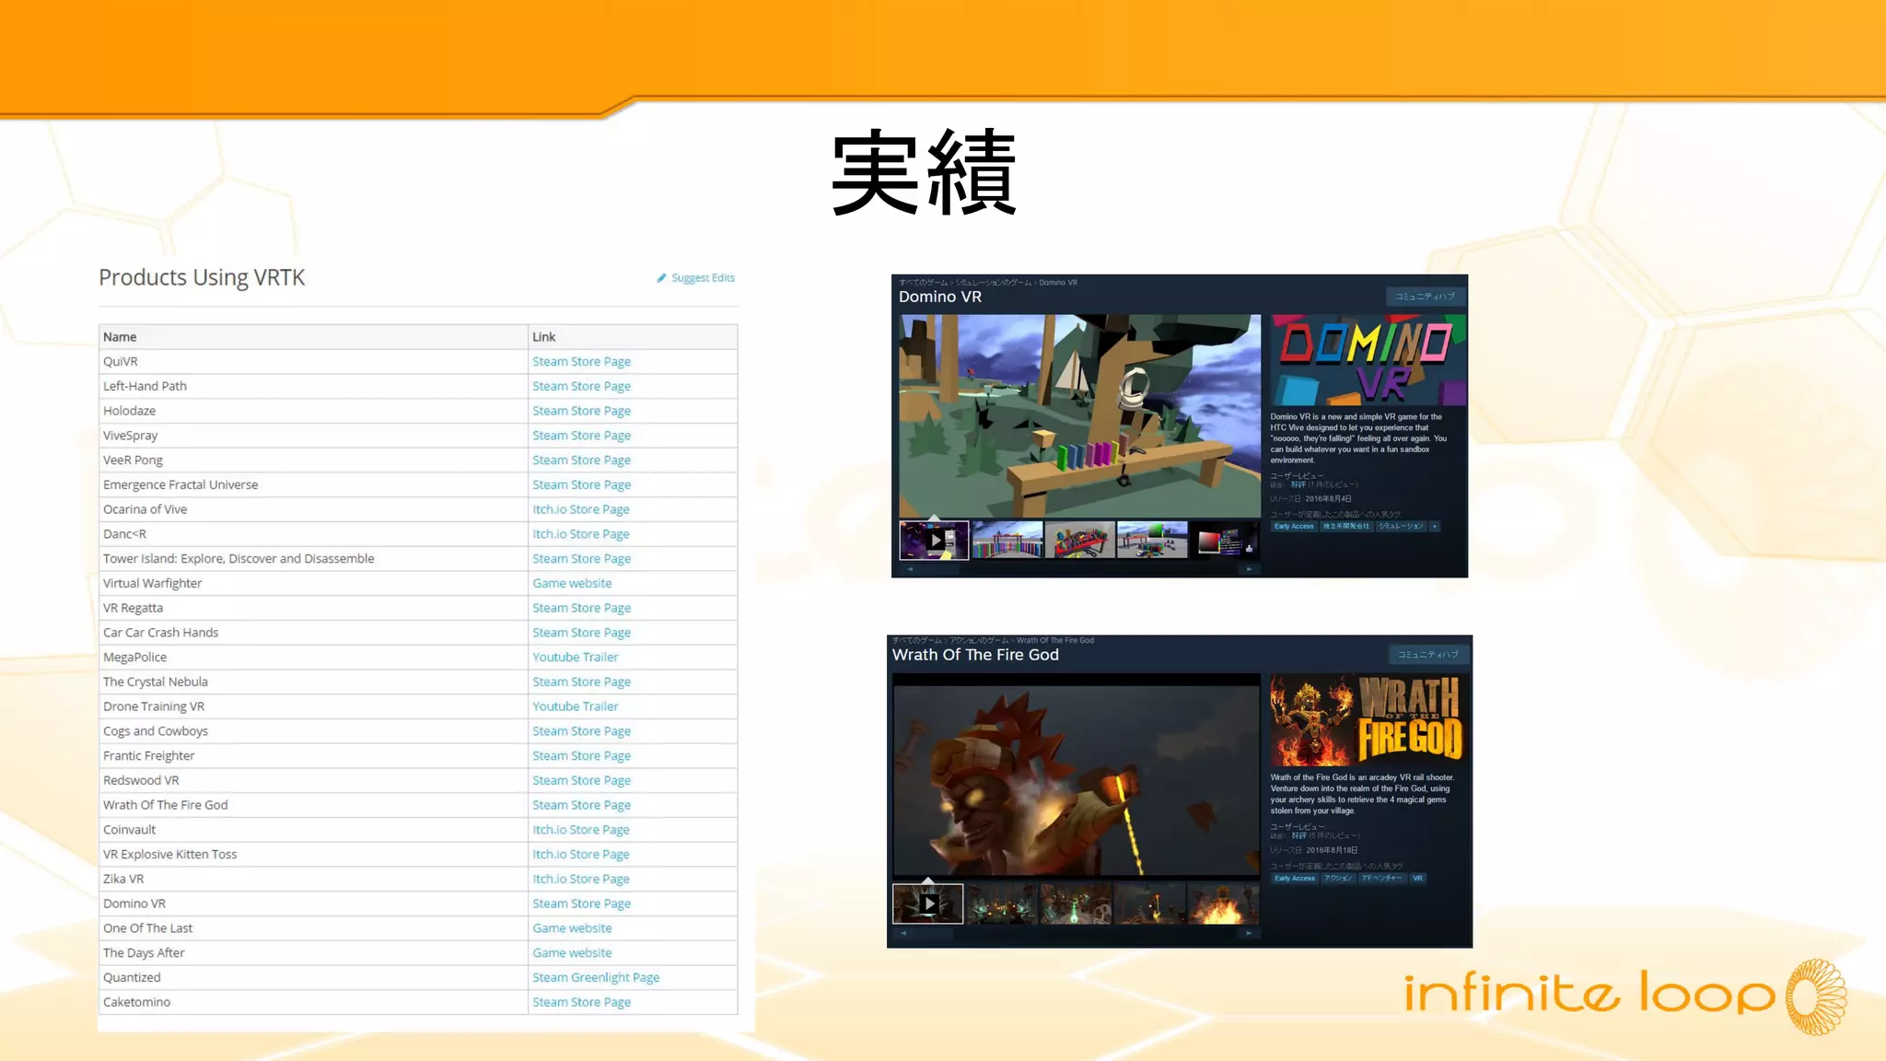Screen dimensions: 1886x1061
Task: Open the Quantized Steam Greenlight Page link
Action: (x=595, y=978)
